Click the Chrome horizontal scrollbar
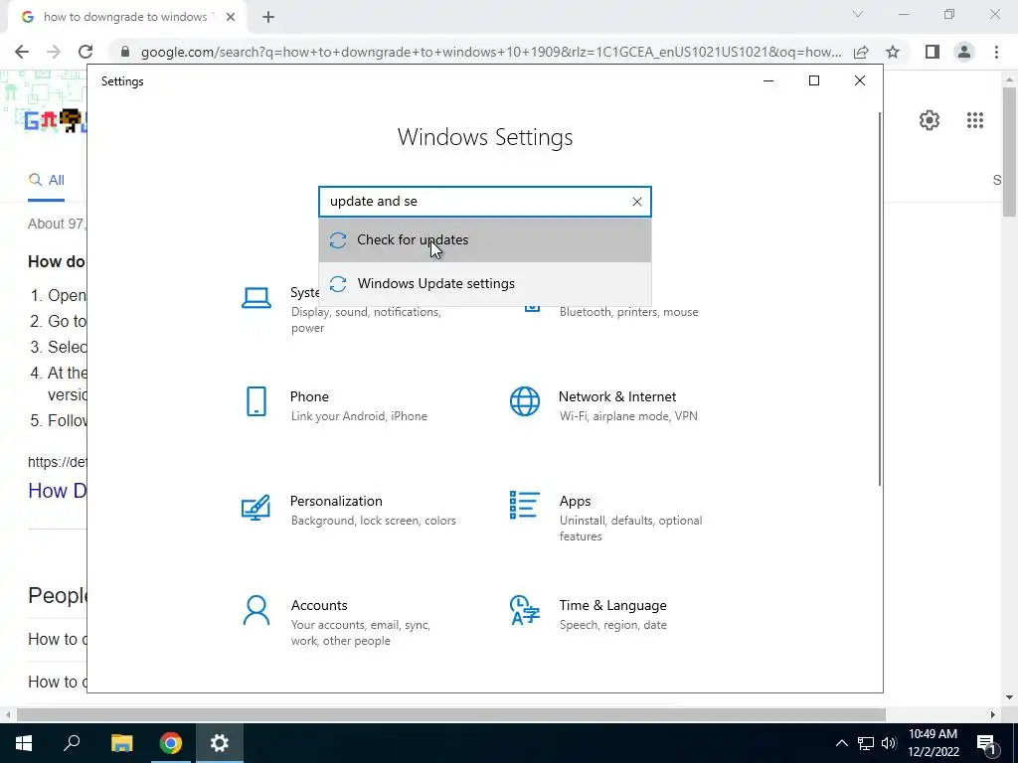1018x763 pixels. point(450,714)
